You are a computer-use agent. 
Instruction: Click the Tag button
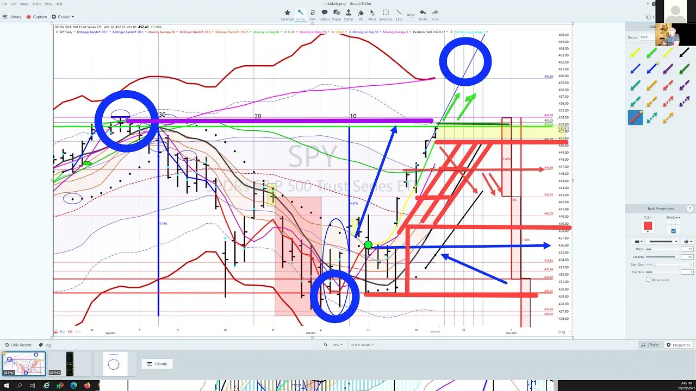click(x=45, y=345)
